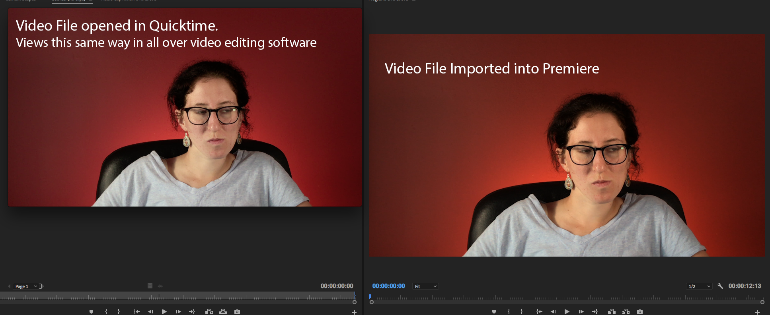This screenshot has height=315, width=770.
Task: Click the duration readout 00:00:12:13
Action: (745, 286)
